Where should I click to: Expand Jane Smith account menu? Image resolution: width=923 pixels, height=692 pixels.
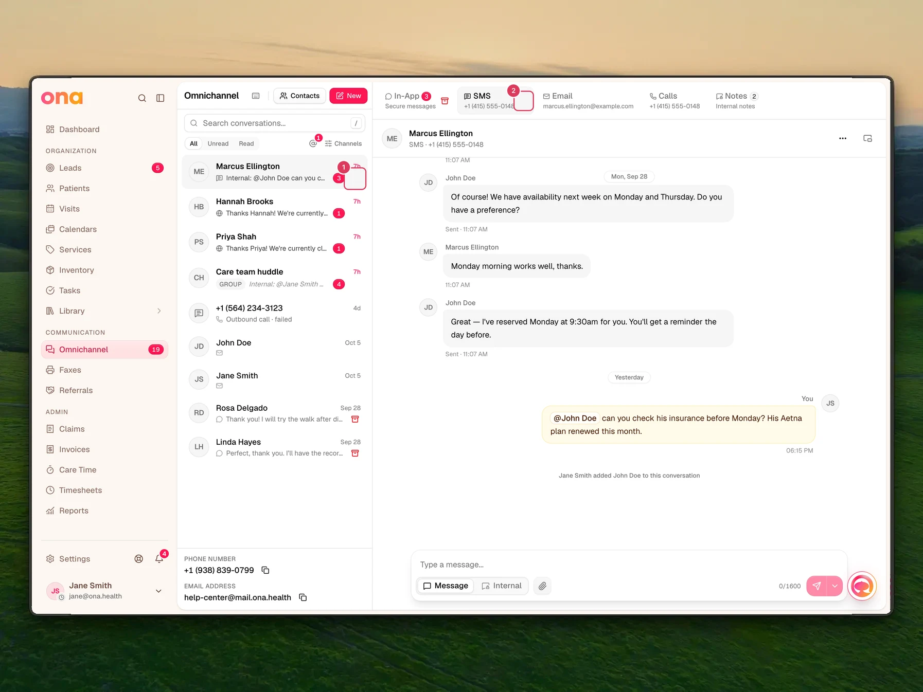[x=158, y=591]
